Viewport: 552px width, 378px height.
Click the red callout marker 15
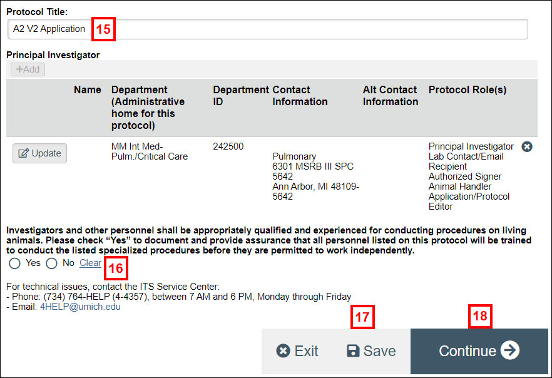click(x=105, y=29)
